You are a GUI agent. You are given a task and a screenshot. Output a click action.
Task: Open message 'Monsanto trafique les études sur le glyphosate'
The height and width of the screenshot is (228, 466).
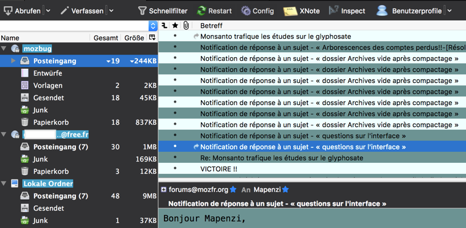pyautogui.click(x=312, y=36)
